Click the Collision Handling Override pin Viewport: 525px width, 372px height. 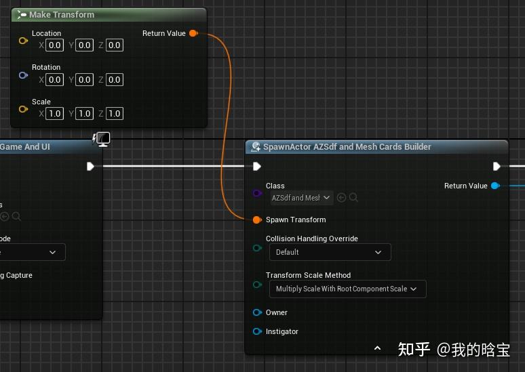[257, 248]
